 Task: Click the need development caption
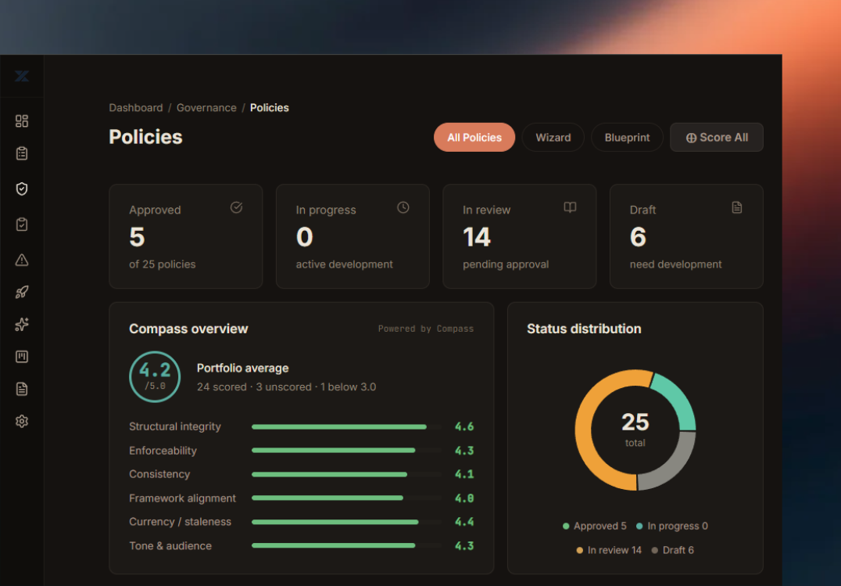tap(675, 264)
